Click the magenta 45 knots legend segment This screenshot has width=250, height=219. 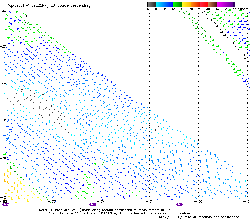coord(226,4)
